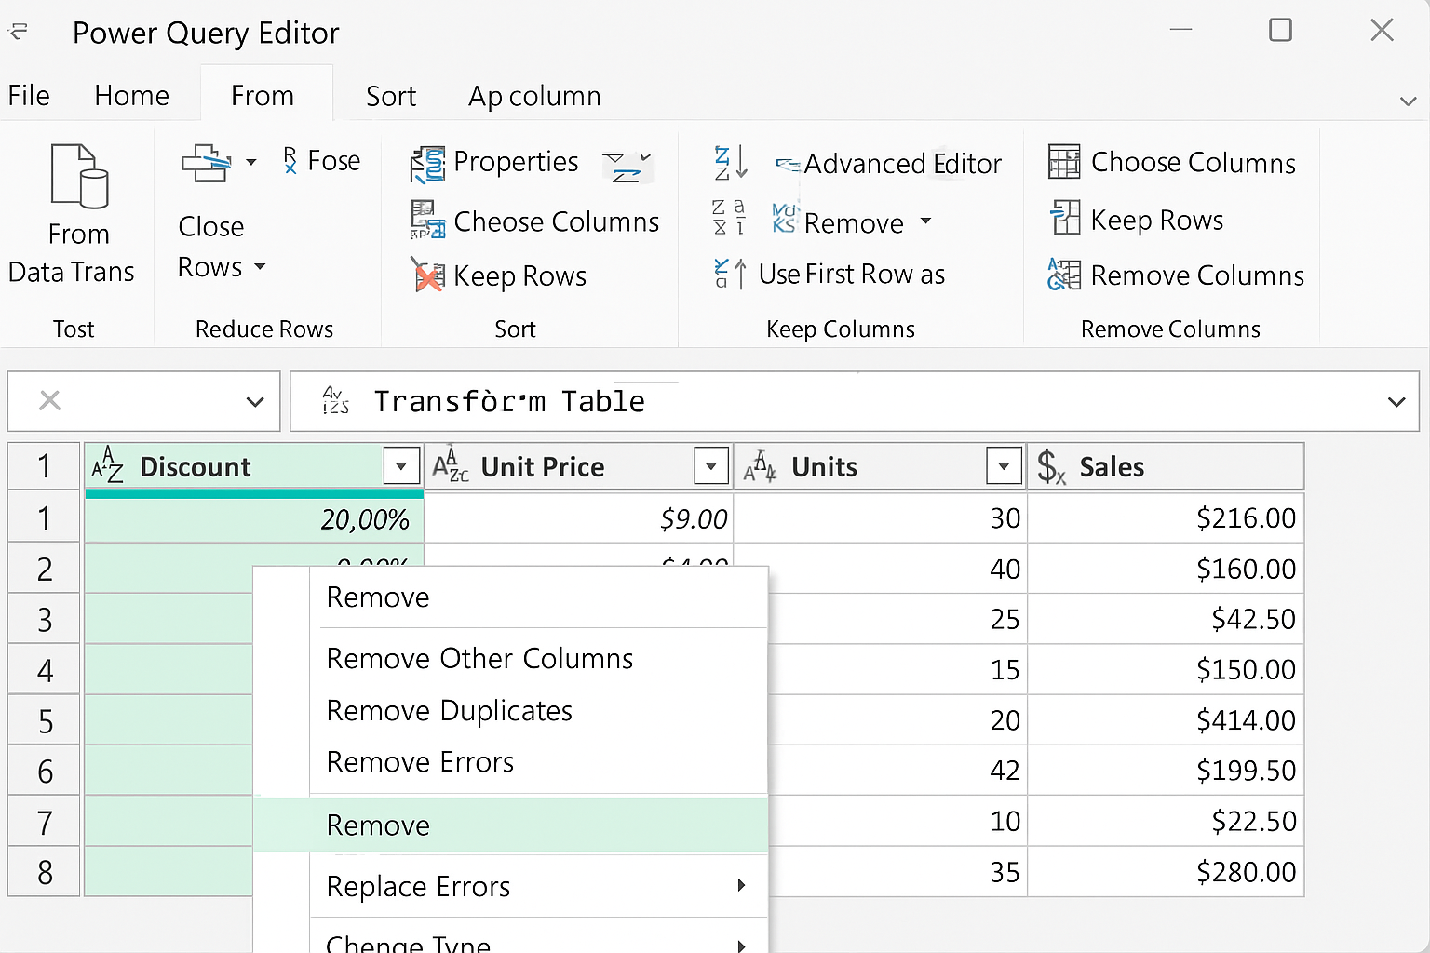The height and width of the screenshot is (953, 1430).
Task: Click the Choose Columns table icon
Action: 1064,161
